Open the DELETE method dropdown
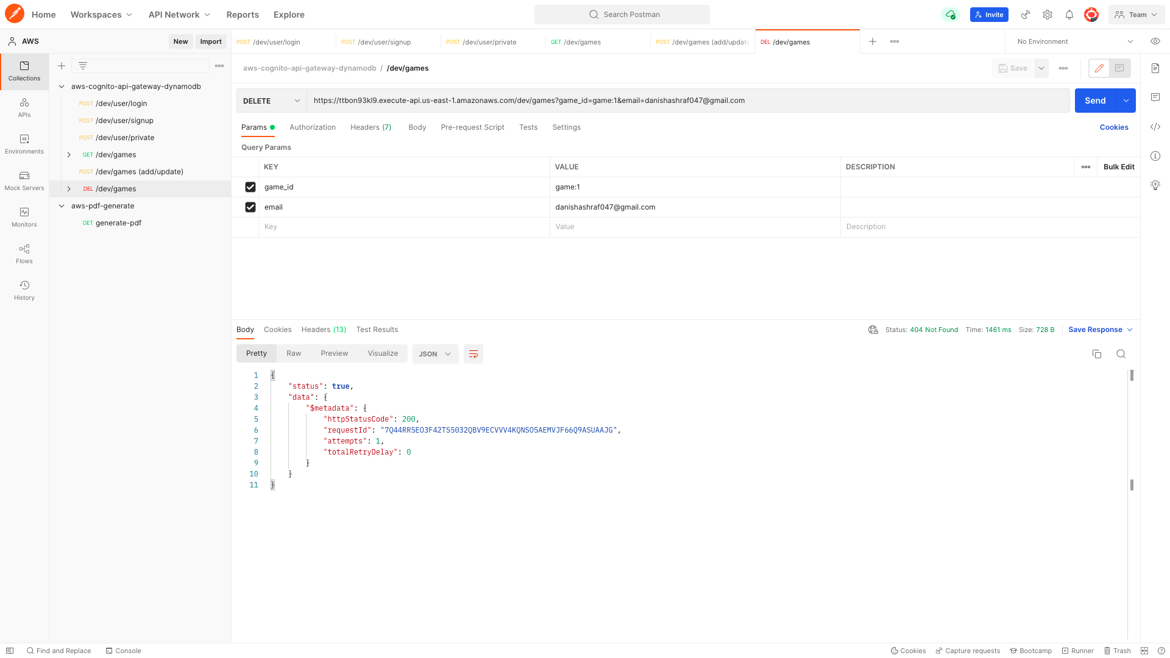The width and height of the screenshot is (1170, 658). point(271,101)
